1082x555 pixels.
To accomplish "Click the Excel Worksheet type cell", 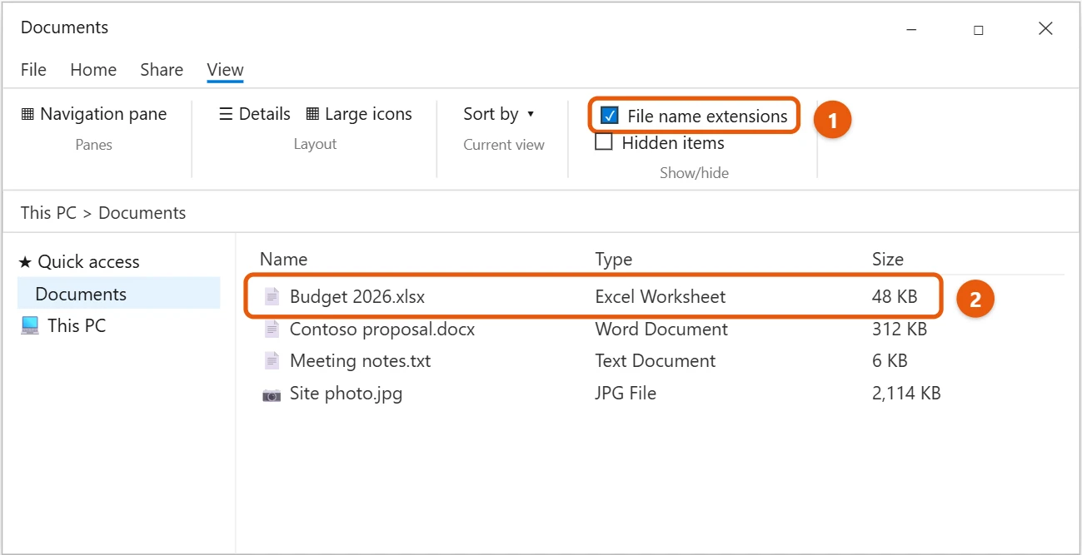I will pyautogui.click(x=661, y=296).
